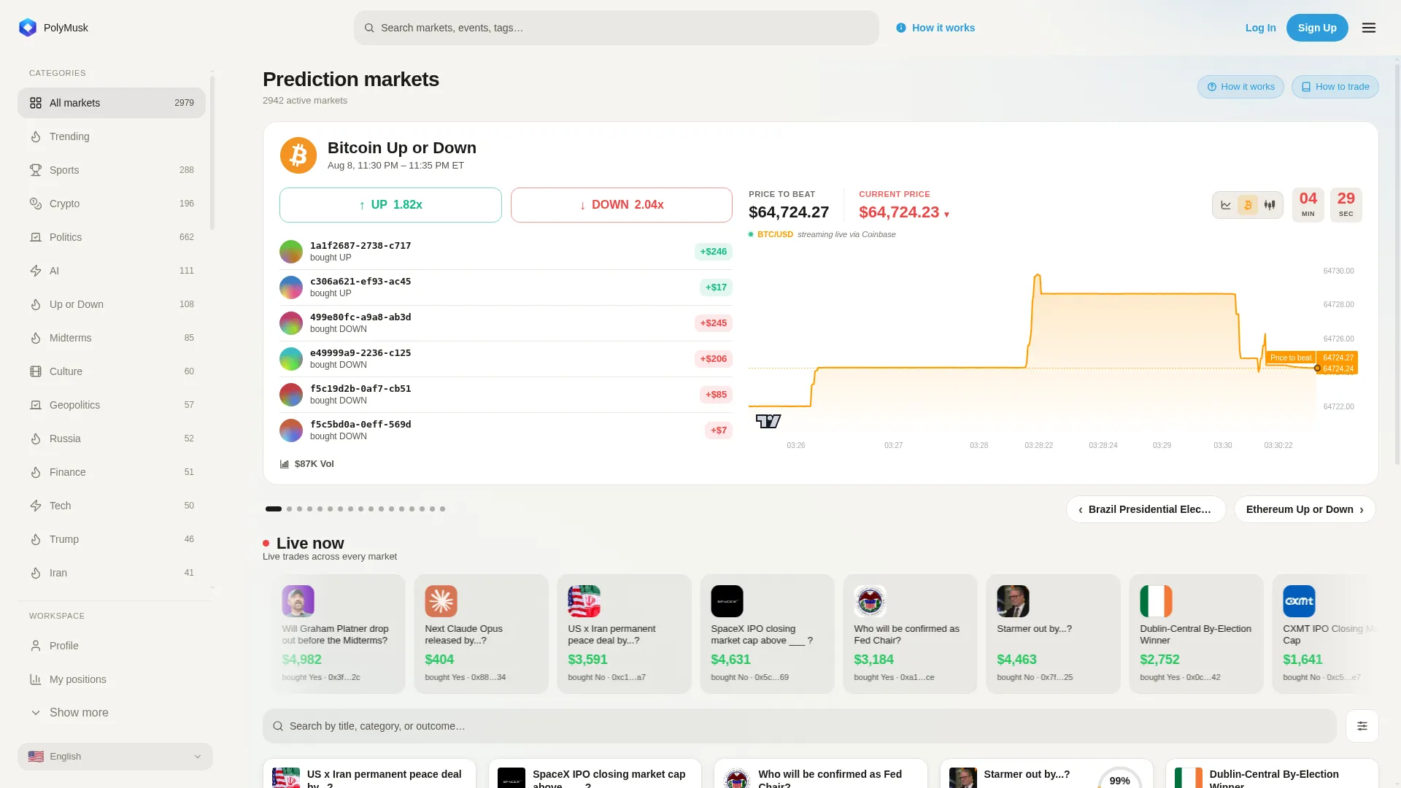
Task: Click the Price to beat chart marker
Action: click(1291, 358)
